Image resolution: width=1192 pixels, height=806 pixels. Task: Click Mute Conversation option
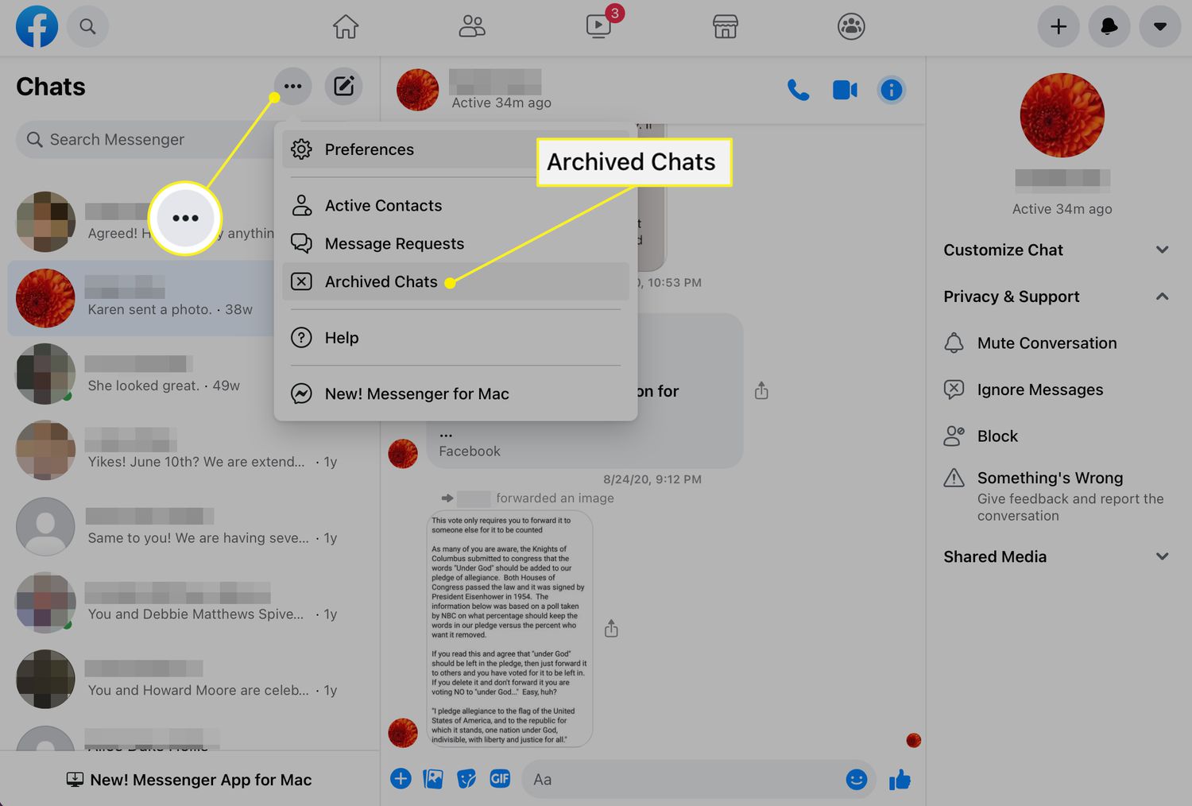[1056, 343]
